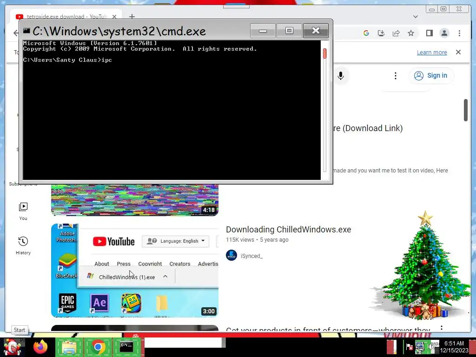Screen dimensions: 476x357
Task: Click the command prompt line with ipc
Action: click(x=67, y=60)
